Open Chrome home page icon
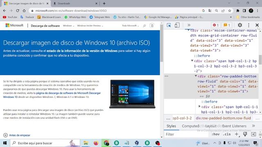This screenshot has height=147, width=262. tap(24, 11)
